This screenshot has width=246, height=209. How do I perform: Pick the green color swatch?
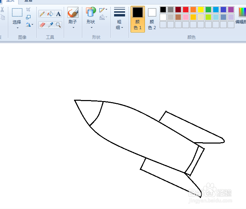pyautogui.click(x=208, y=10)
